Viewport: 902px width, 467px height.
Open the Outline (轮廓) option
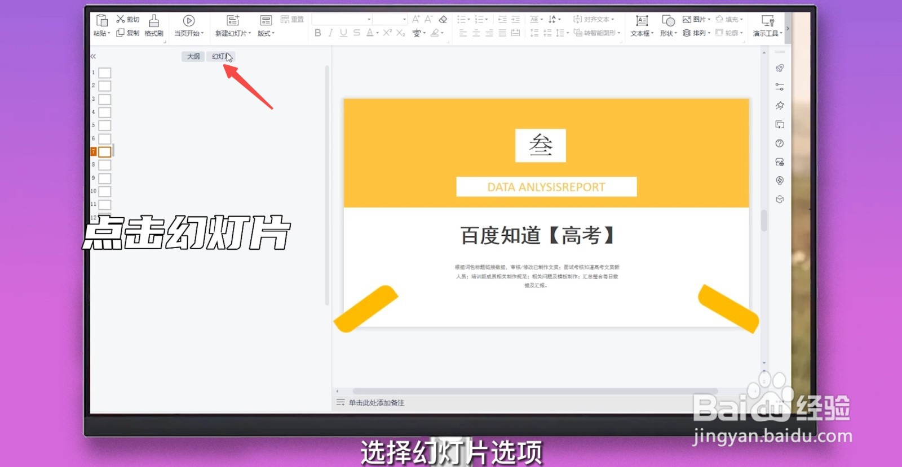(x=729, y=33)
